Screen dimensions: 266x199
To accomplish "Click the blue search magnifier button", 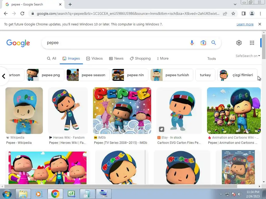I will point(214,43).
